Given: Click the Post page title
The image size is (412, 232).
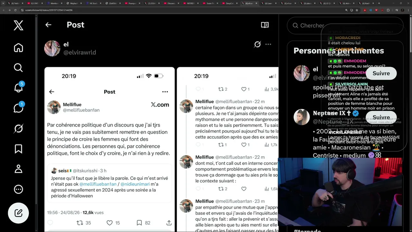Looking at the screenshot, I should [75, 25].
